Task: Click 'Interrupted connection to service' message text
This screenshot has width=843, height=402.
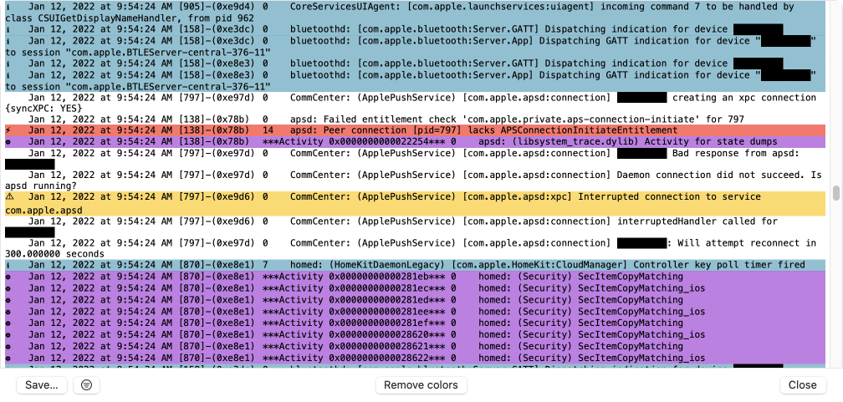Action: point(669,197)
